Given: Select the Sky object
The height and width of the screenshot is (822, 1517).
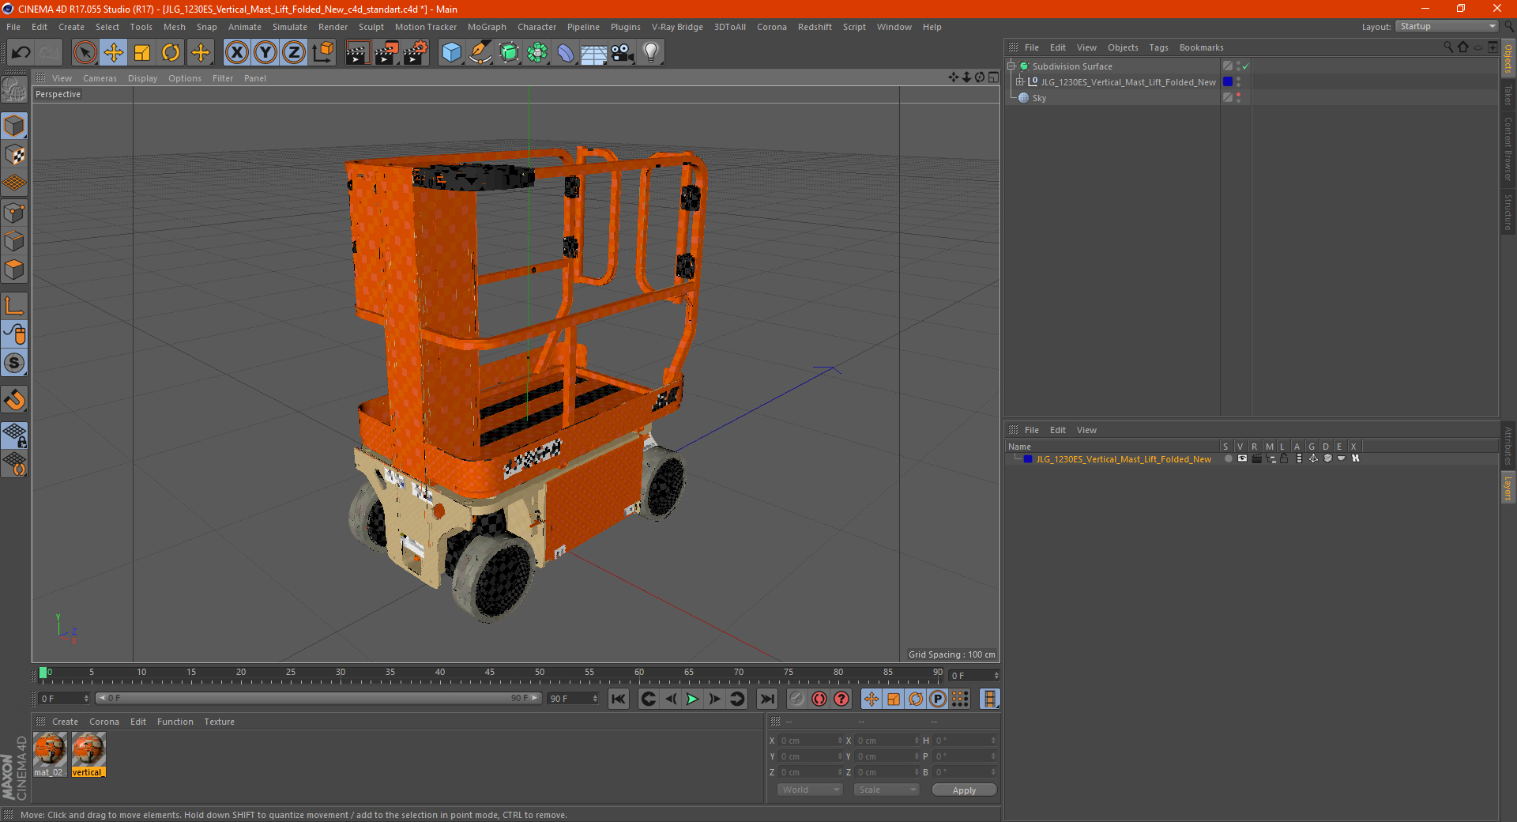Looking at the screenshot, I should [x=1039, y=98].
